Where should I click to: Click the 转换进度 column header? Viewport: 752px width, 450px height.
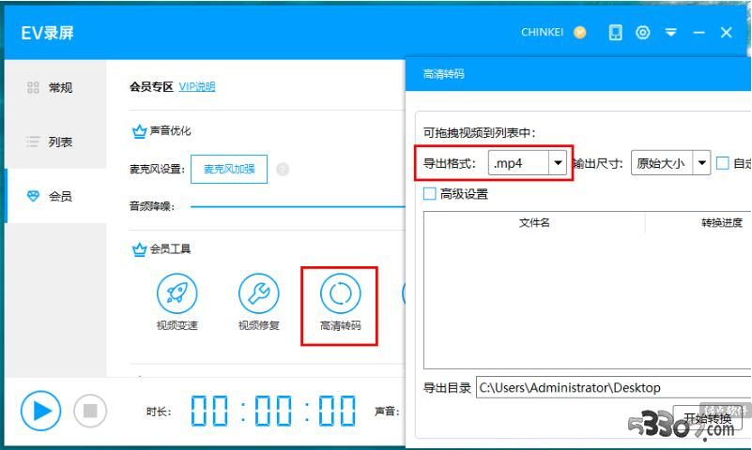pos(722,222)
